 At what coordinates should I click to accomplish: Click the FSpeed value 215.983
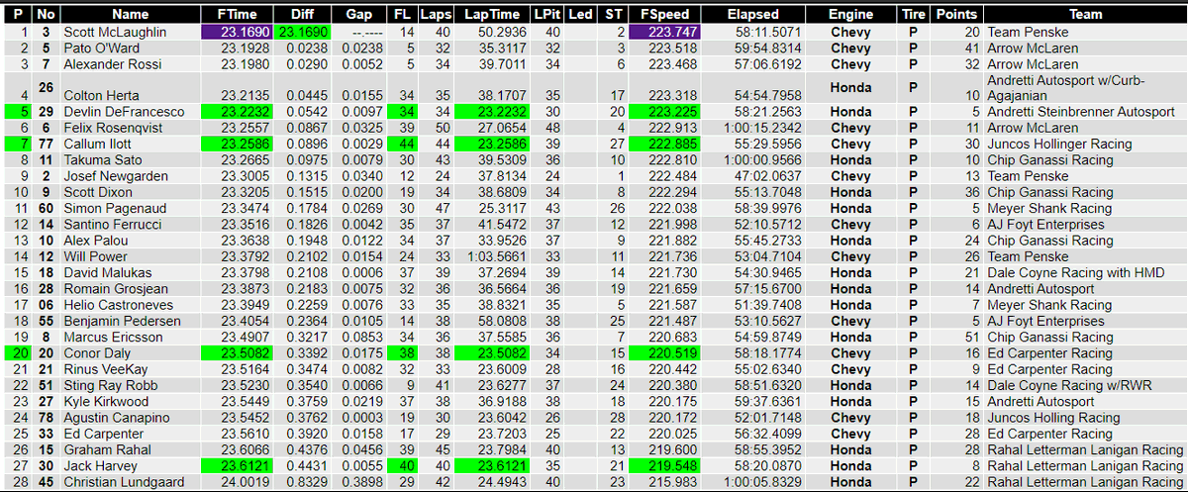[673, 481]
